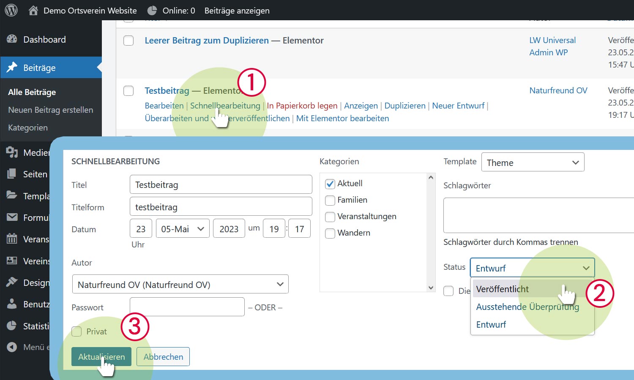Viewport: 634px width, 380px height.
Task: Open the Formulare envelope icon
Action: (x=12, y=217)
